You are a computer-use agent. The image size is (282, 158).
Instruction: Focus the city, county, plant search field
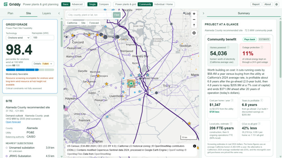(x=89, y=15)
